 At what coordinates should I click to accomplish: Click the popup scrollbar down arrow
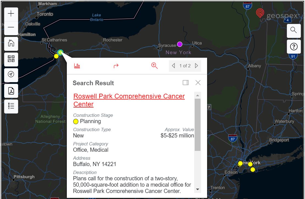[x=198, y=189]
